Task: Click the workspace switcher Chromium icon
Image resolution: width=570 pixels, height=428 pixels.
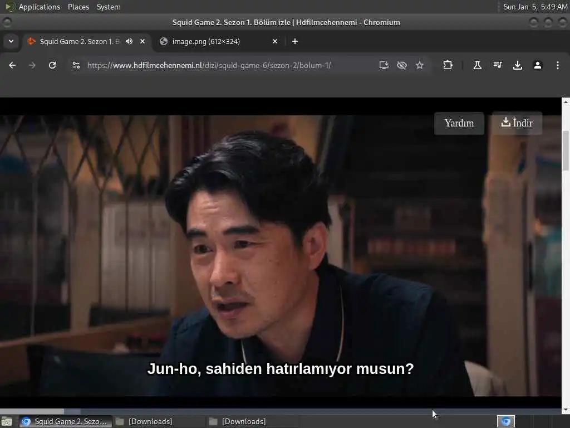Action: [x=506, y=421]
